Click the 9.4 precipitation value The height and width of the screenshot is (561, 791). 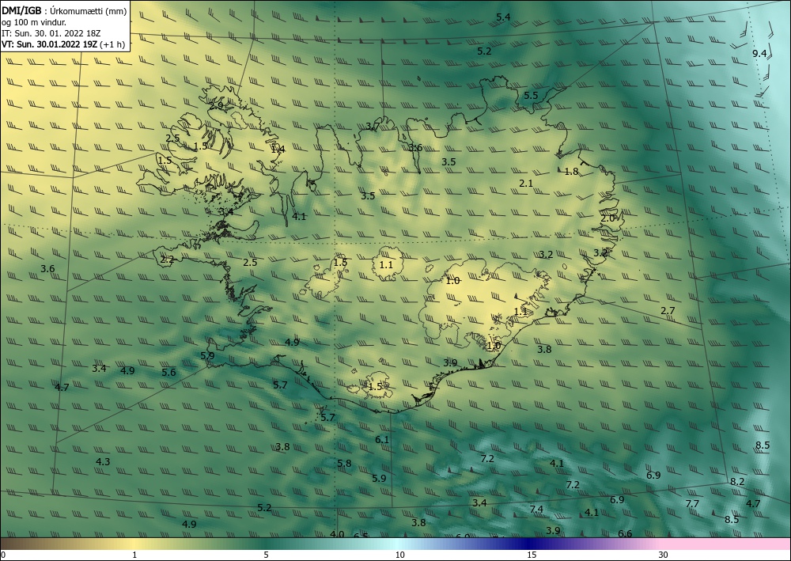(759, 54)
